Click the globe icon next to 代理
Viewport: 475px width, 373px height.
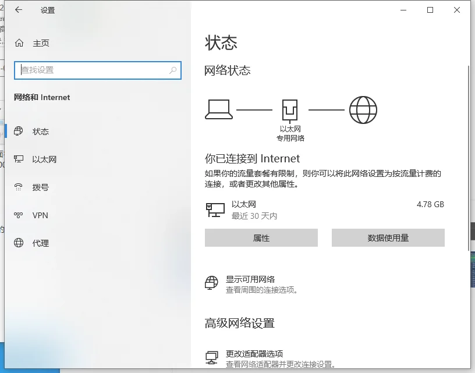tap(19, 243)
